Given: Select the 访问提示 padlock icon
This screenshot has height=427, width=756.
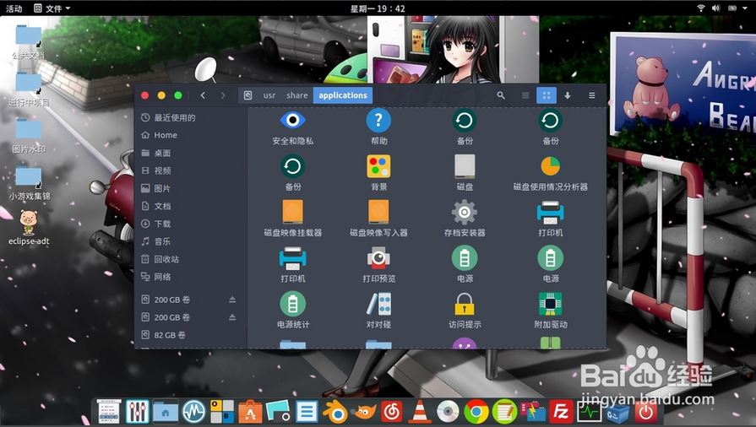Looking at the screenshot, I should tap(464, 303).
